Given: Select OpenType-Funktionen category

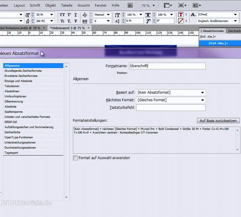Looking at the screenshot, I should (33, 137).
